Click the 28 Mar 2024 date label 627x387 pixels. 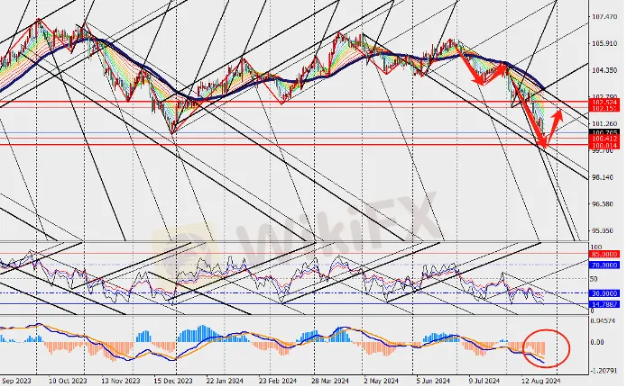[330, 381]
